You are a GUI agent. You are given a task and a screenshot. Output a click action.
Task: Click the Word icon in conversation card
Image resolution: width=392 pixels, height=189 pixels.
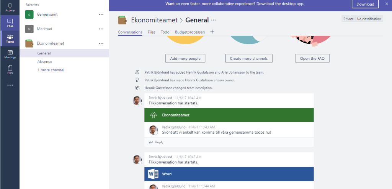(154, 174)
